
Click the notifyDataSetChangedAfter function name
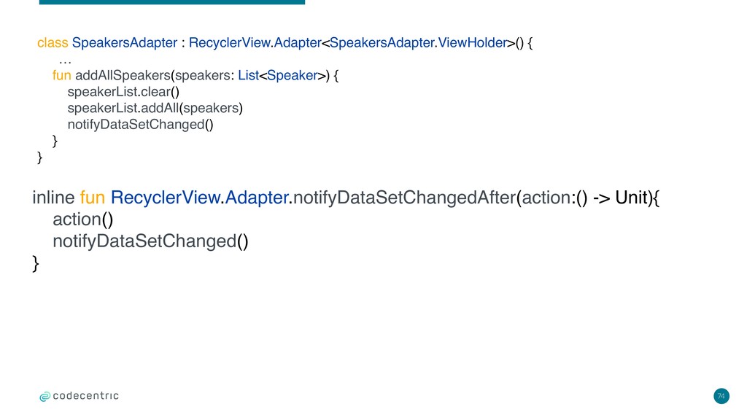[404, 198]
